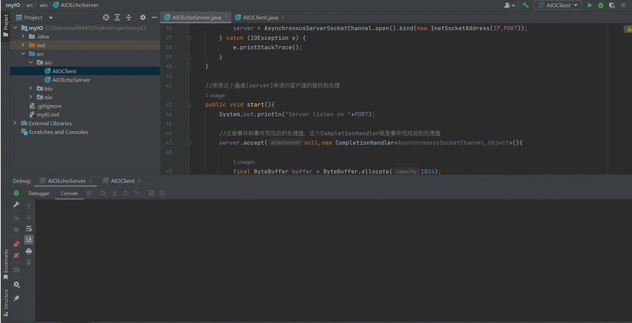Toggle soft-wrap in the console
Viewport: 632px width, 323px height.
click(x=29, y=229)
